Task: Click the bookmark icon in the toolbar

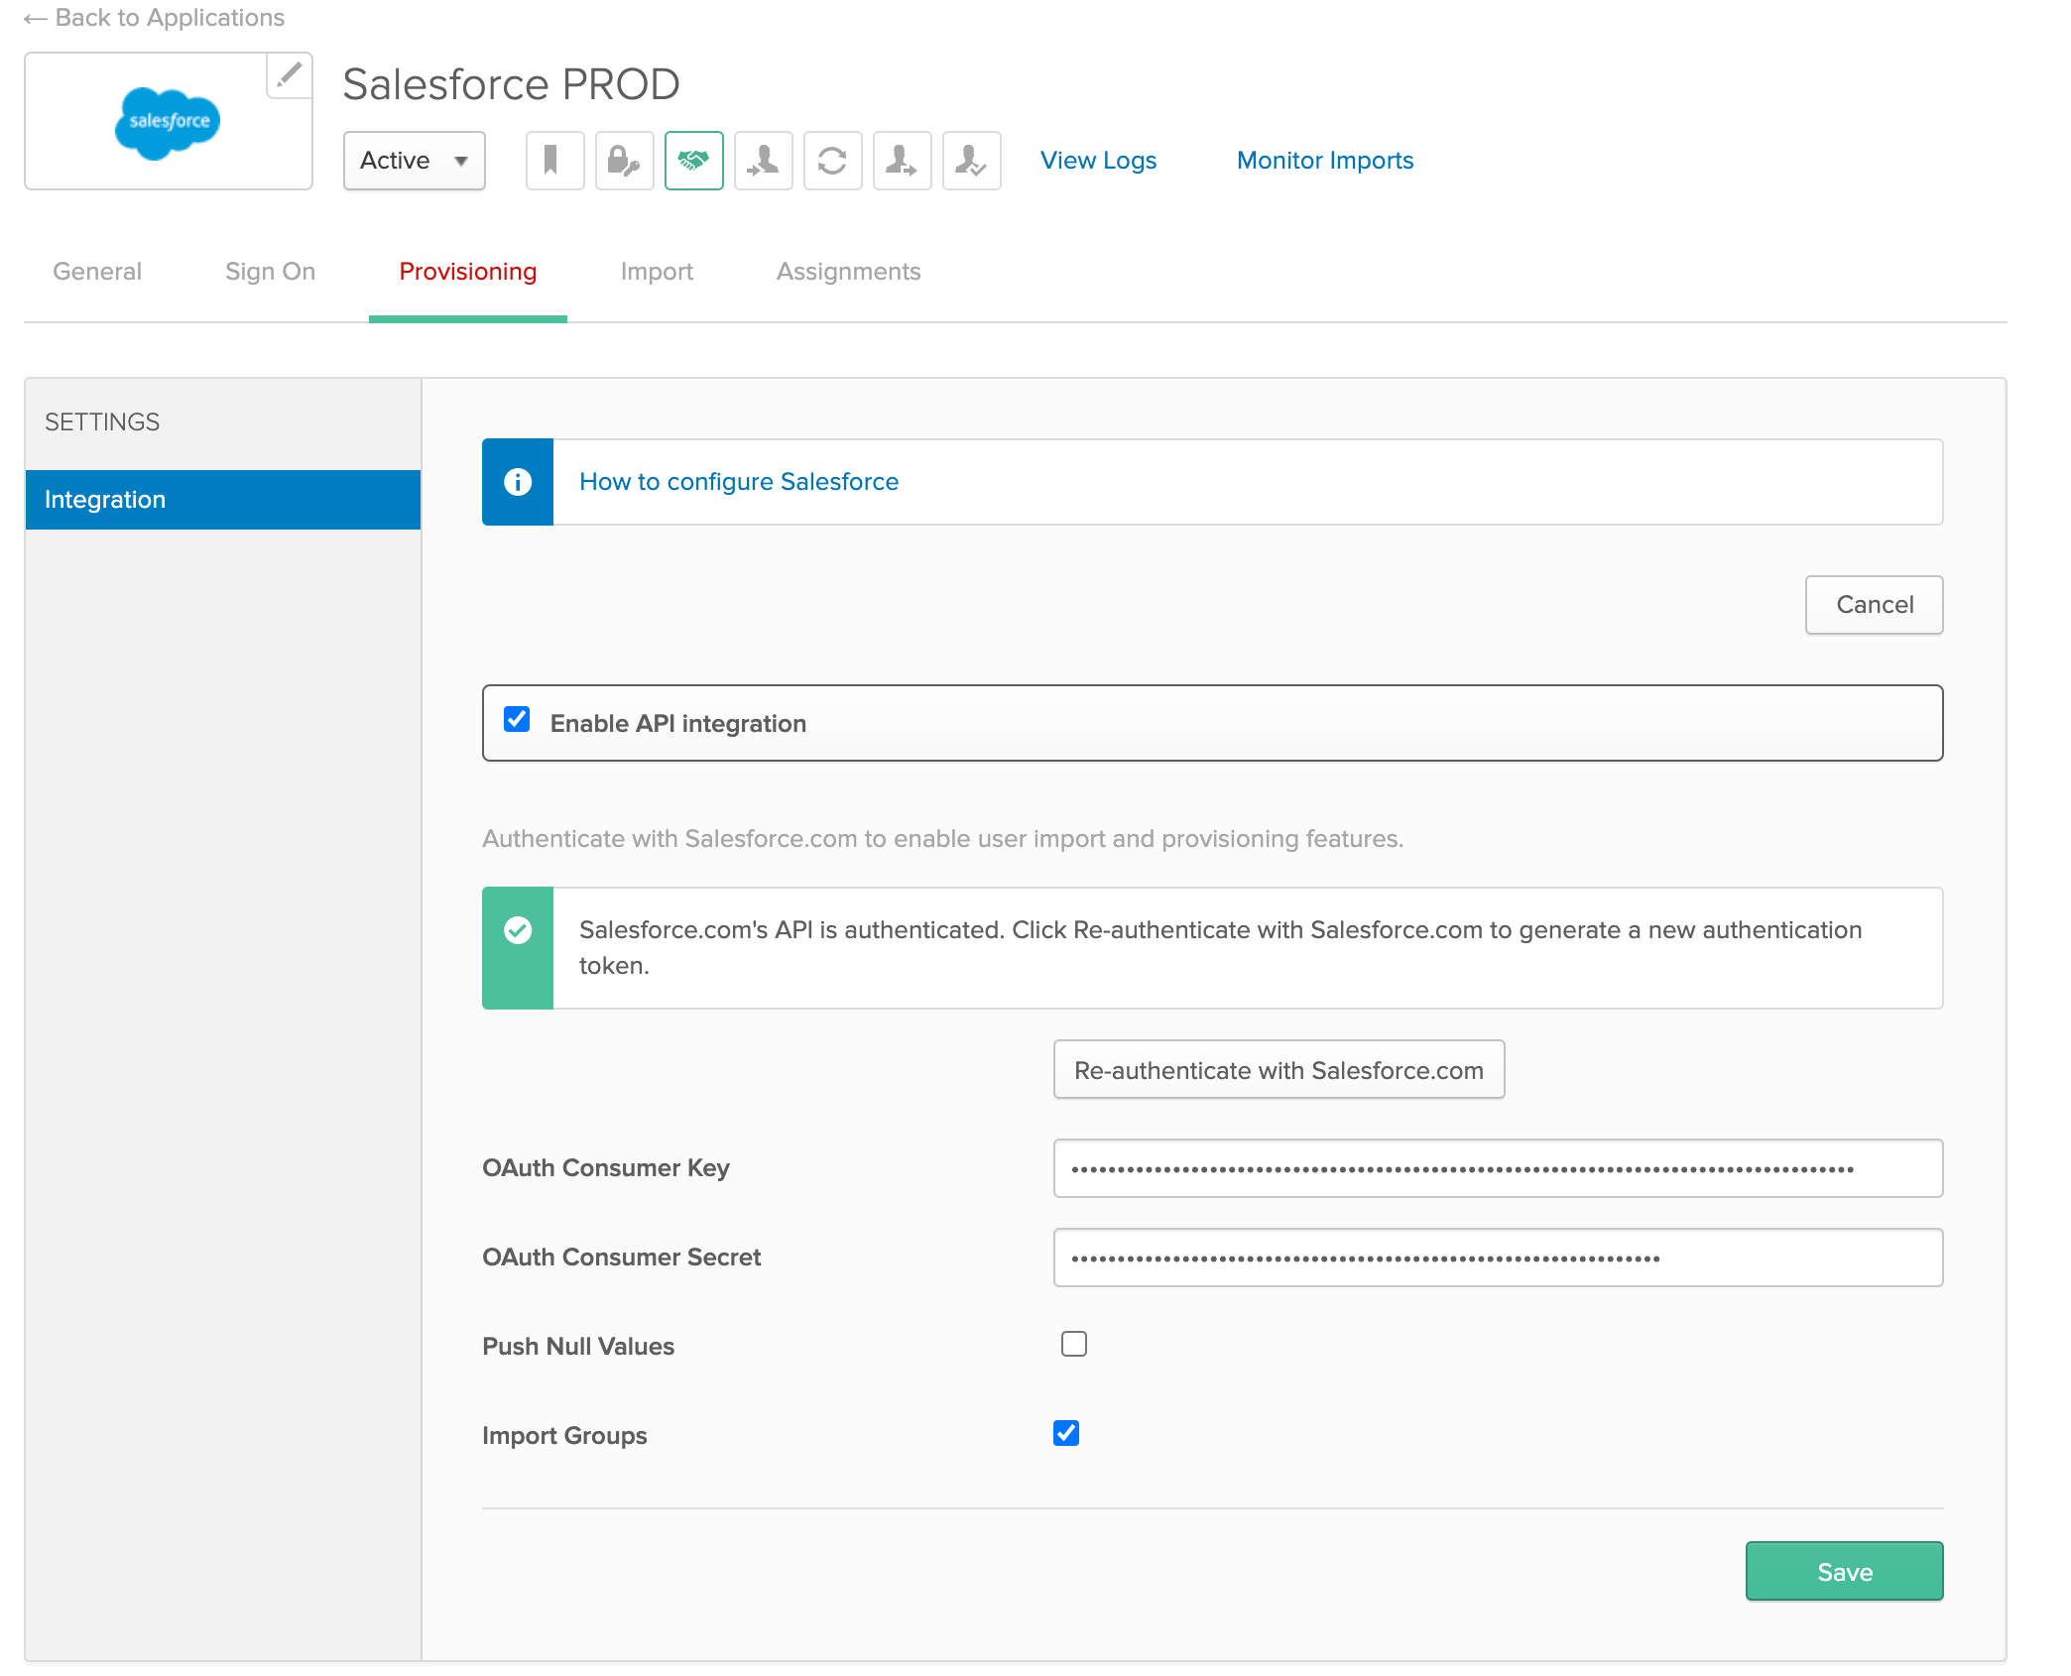Action: click(554, 160)
